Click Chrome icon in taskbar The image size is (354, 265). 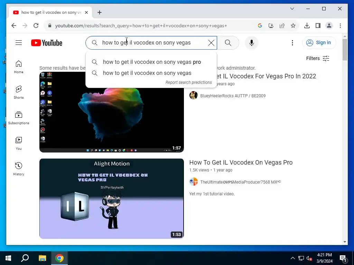click(x=59, y=258)
